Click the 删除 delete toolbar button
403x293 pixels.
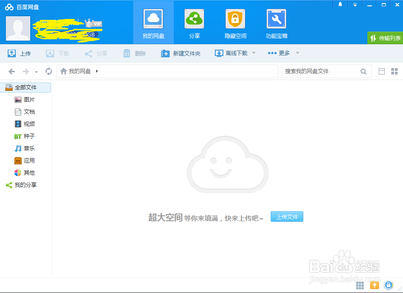tap(134, 53)
